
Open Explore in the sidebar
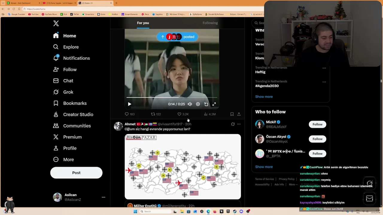pyautogui.click(x=66, y=47)
